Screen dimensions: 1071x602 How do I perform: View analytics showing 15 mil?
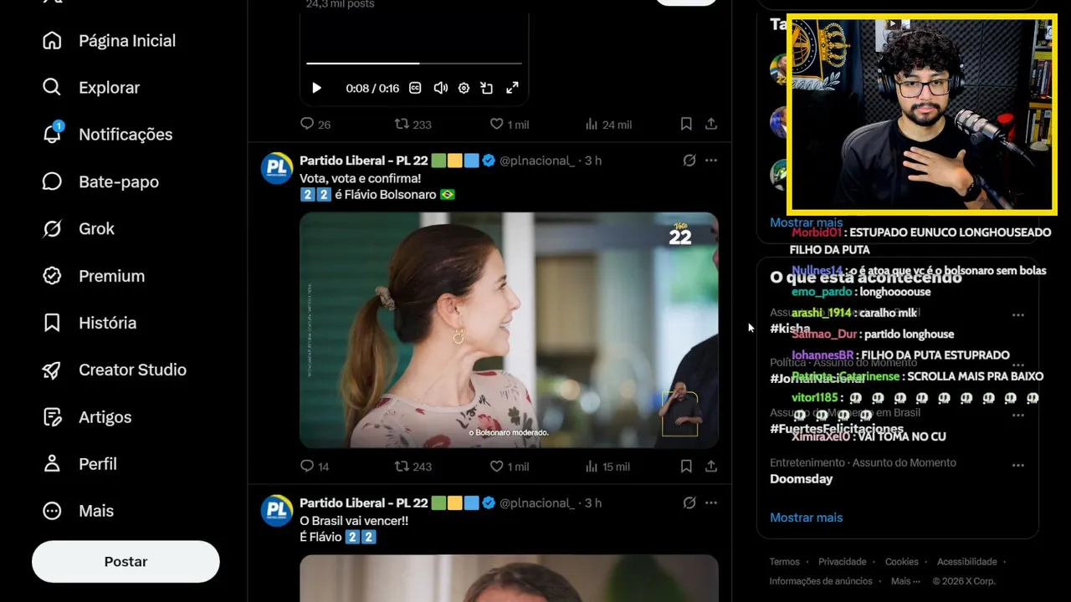click(608, 467)
